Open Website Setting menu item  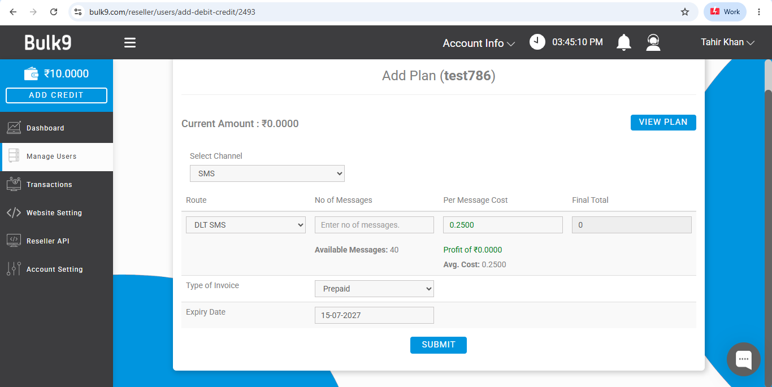(x=57, y=213)
